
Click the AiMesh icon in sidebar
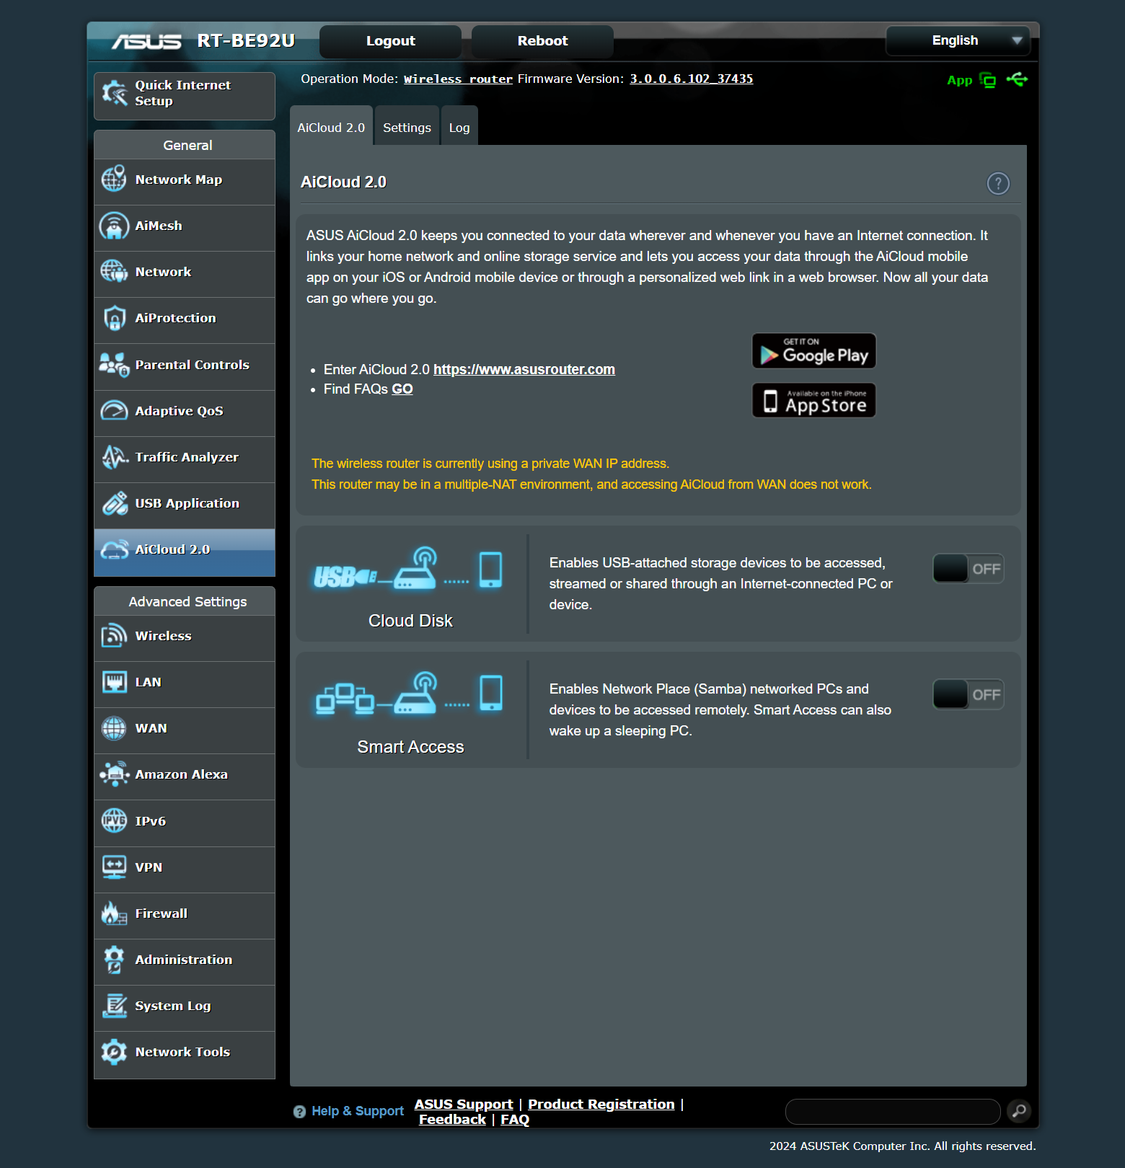tap(114, 226)
